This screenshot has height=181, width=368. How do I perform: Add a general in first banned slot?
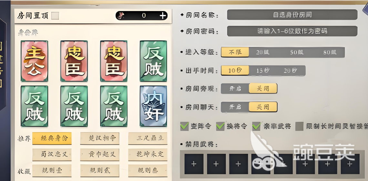[194, 164]
